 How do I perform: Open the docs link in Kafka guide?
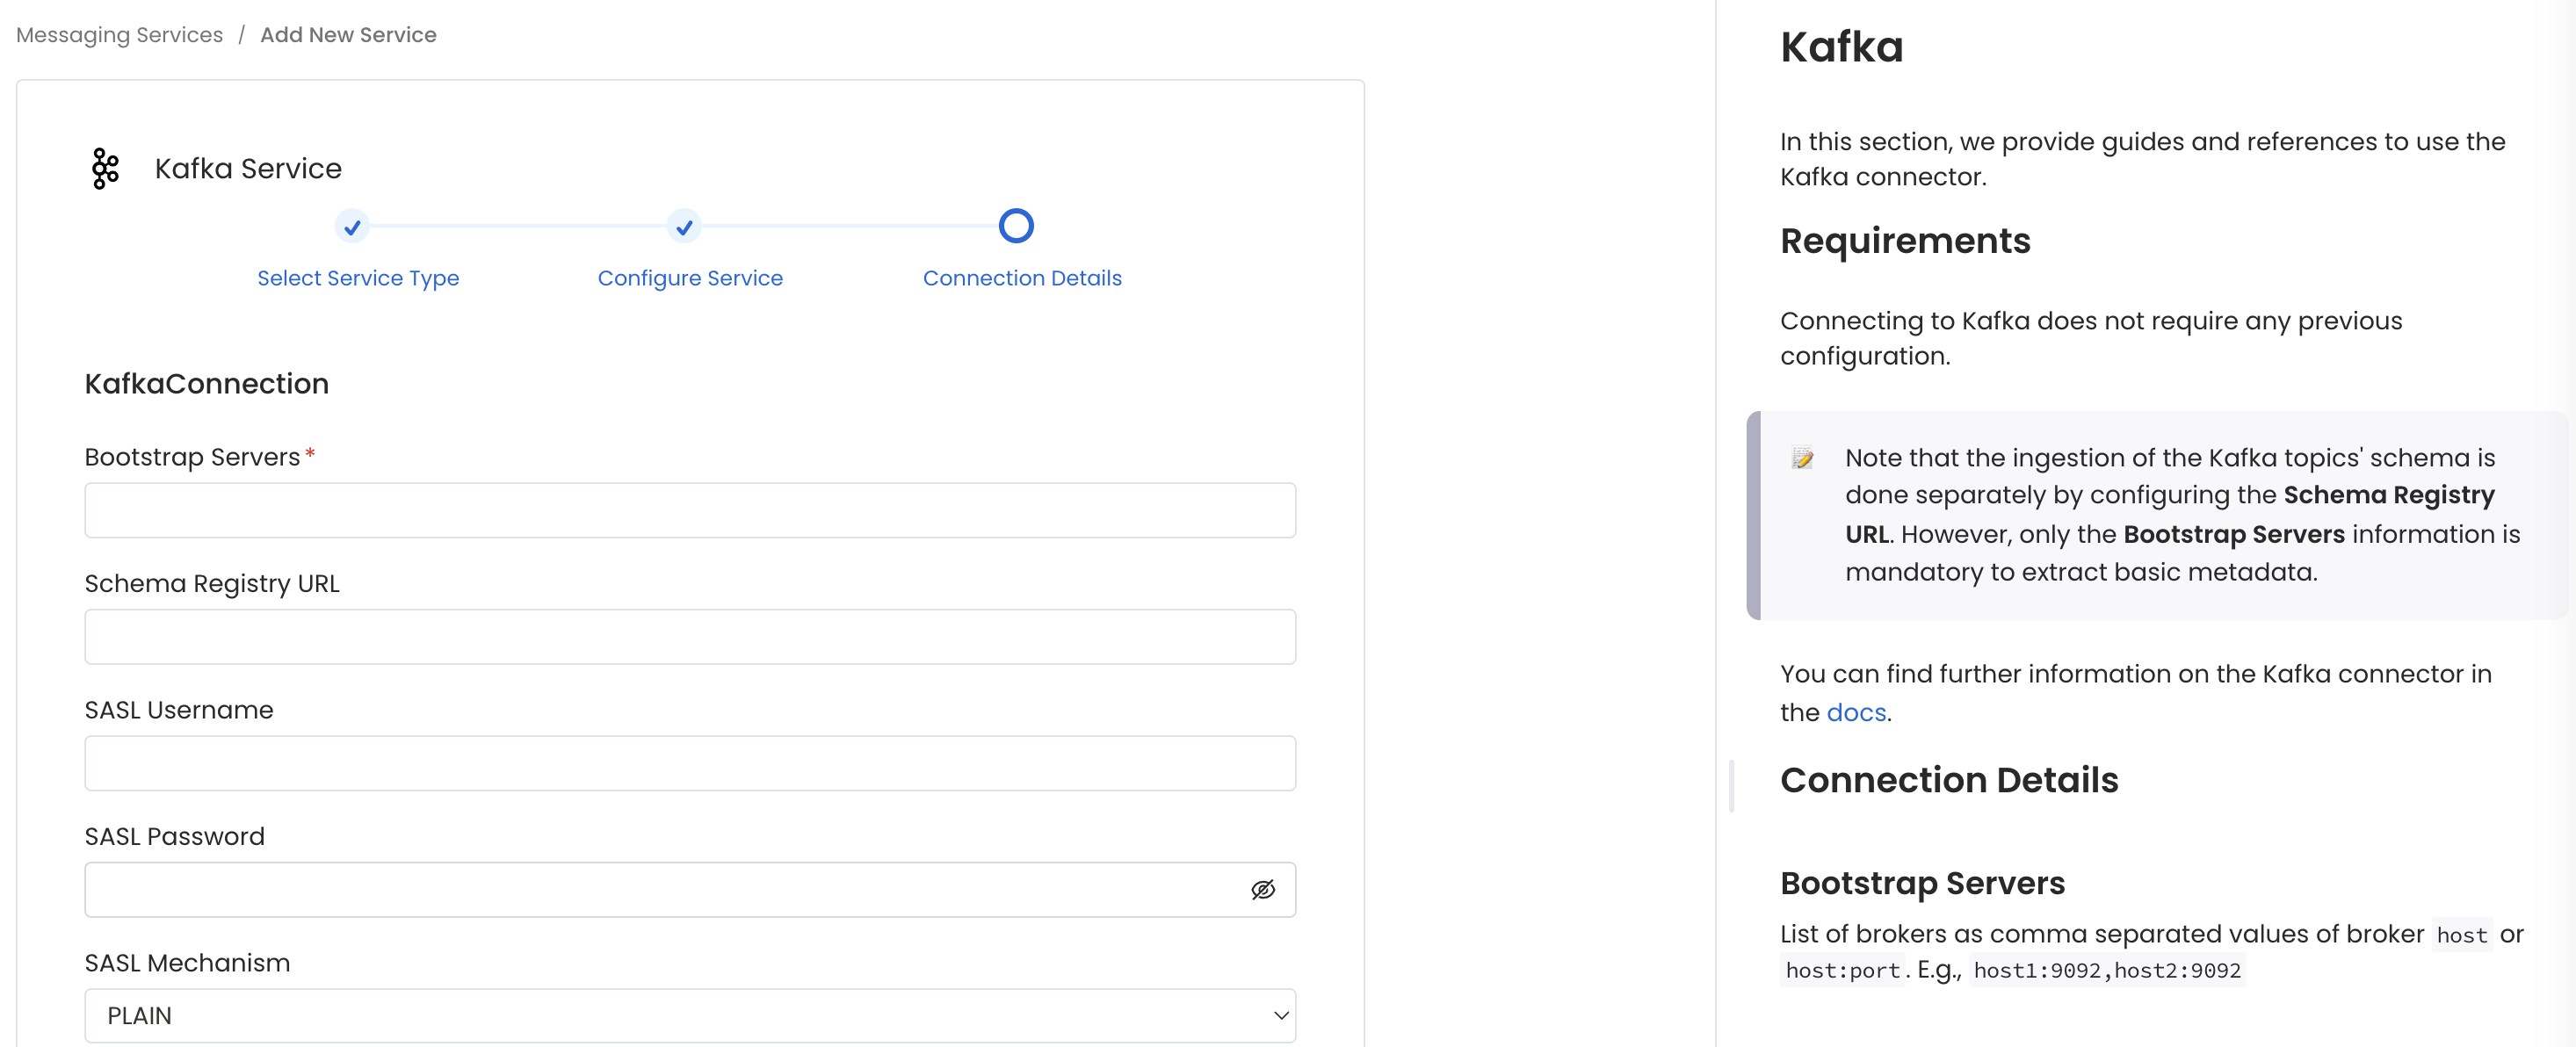click(1856, 712)
